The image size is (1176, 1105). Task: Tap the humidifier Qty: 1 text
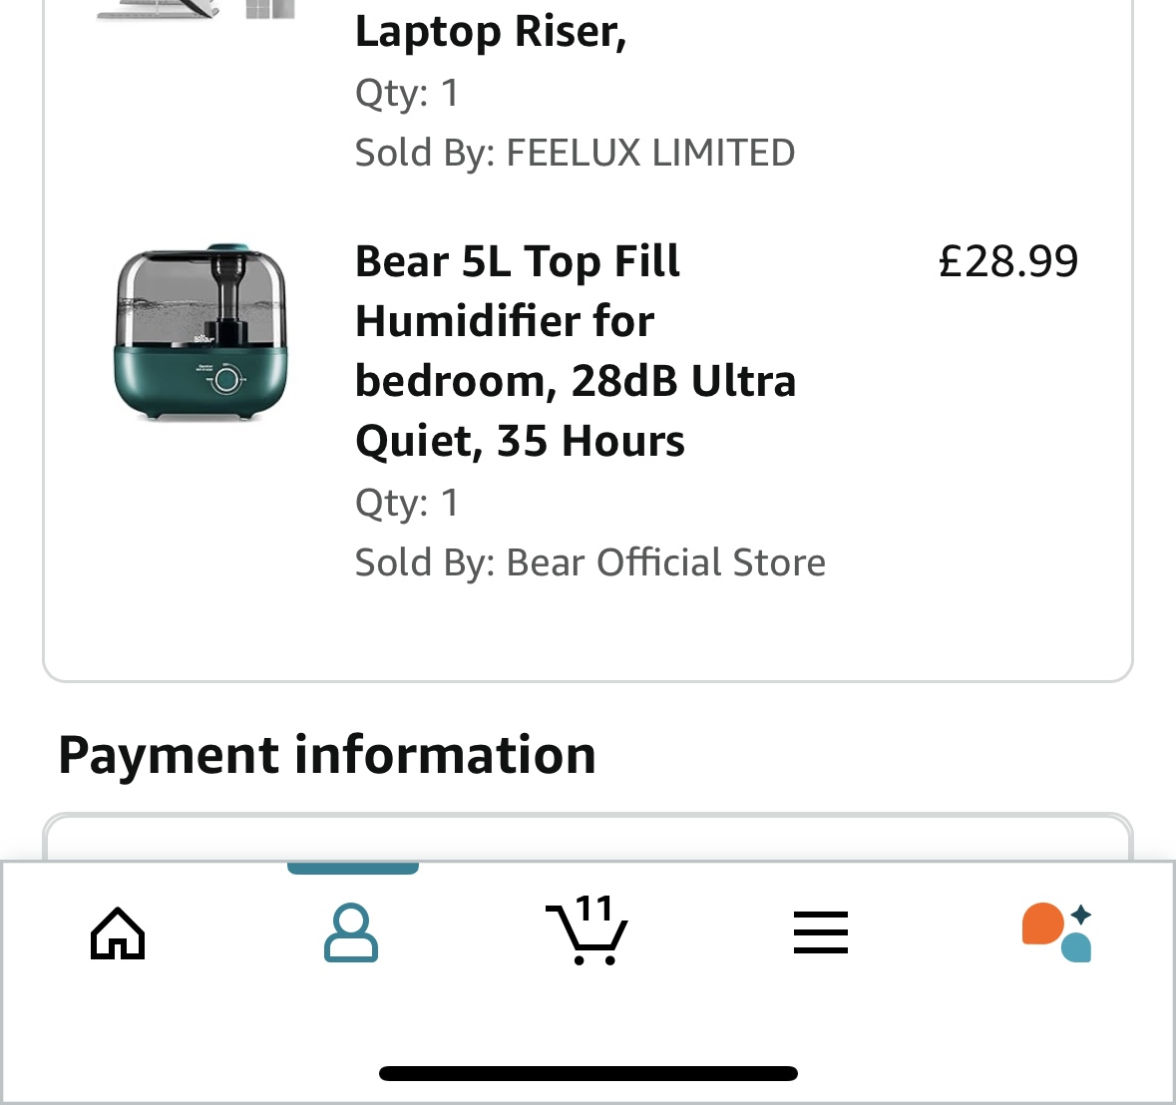[407, 503]
